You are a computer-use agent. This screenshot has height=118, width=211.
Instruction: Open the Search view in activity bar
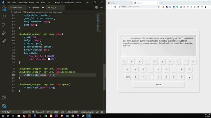tap(4, 17)
